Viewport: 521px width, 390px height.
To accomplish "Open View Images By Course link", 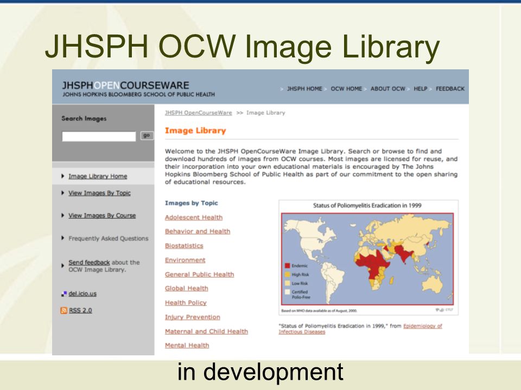I will point(102,215).
